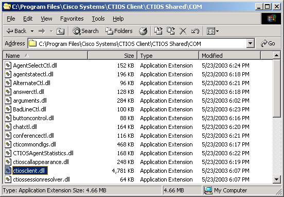Open the History icon in toolbar

(143, 31)
